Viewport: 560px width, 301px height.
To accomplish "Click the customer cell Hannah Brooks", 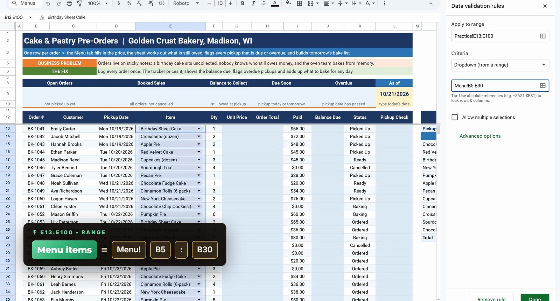I will point(73,144).
